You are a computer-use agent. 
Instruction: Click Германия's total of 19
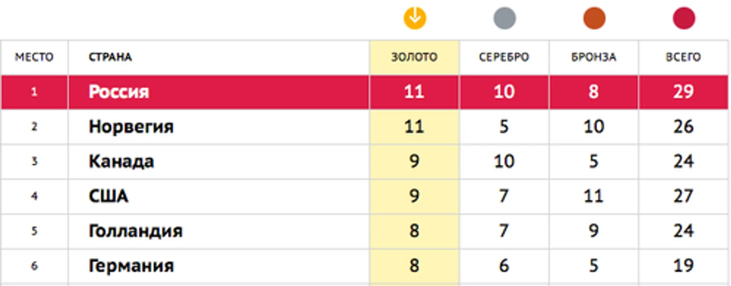click(683, 265)
